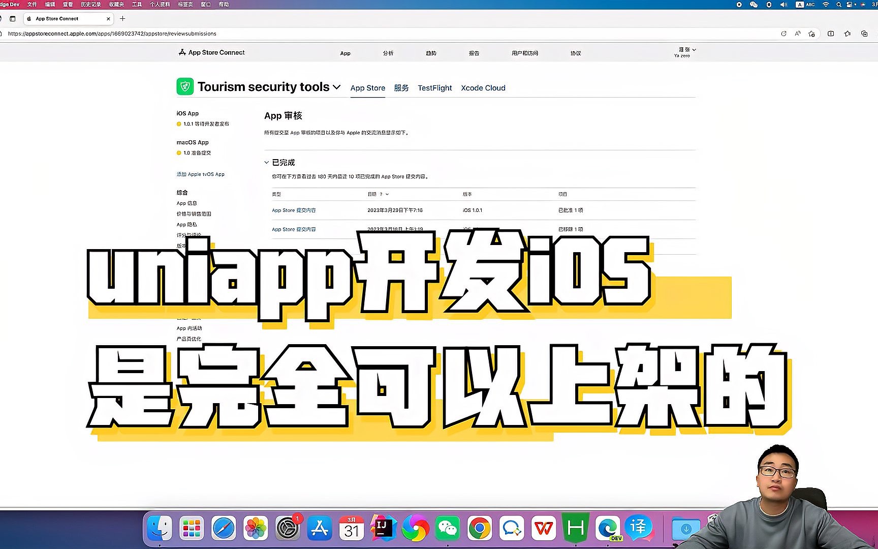
Task: Open the Ya zero account dropdown
Action: coord(684,52)
